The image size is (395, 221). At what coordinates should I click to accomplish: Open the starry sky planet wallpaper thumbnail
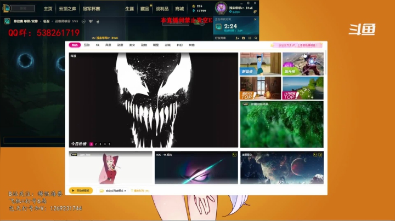pyautogui.click(x=282, y=167)
